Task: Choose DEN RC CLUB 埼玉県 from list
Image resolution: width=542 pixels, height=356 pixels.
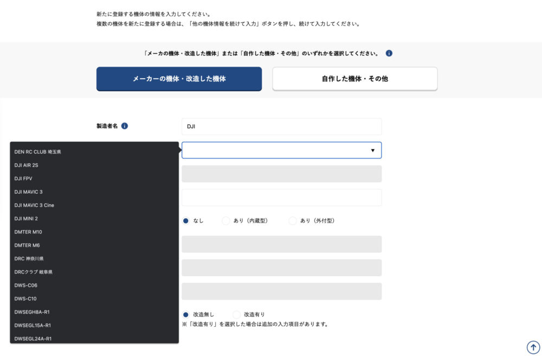Action: click(94, 152)
